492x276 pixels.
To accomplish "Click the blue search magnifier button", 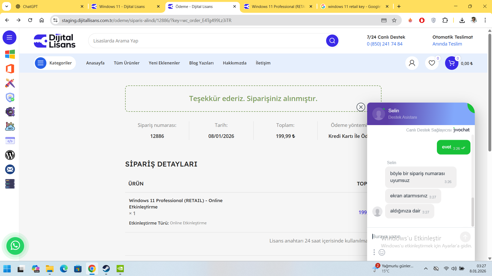I will coord(332,41).
